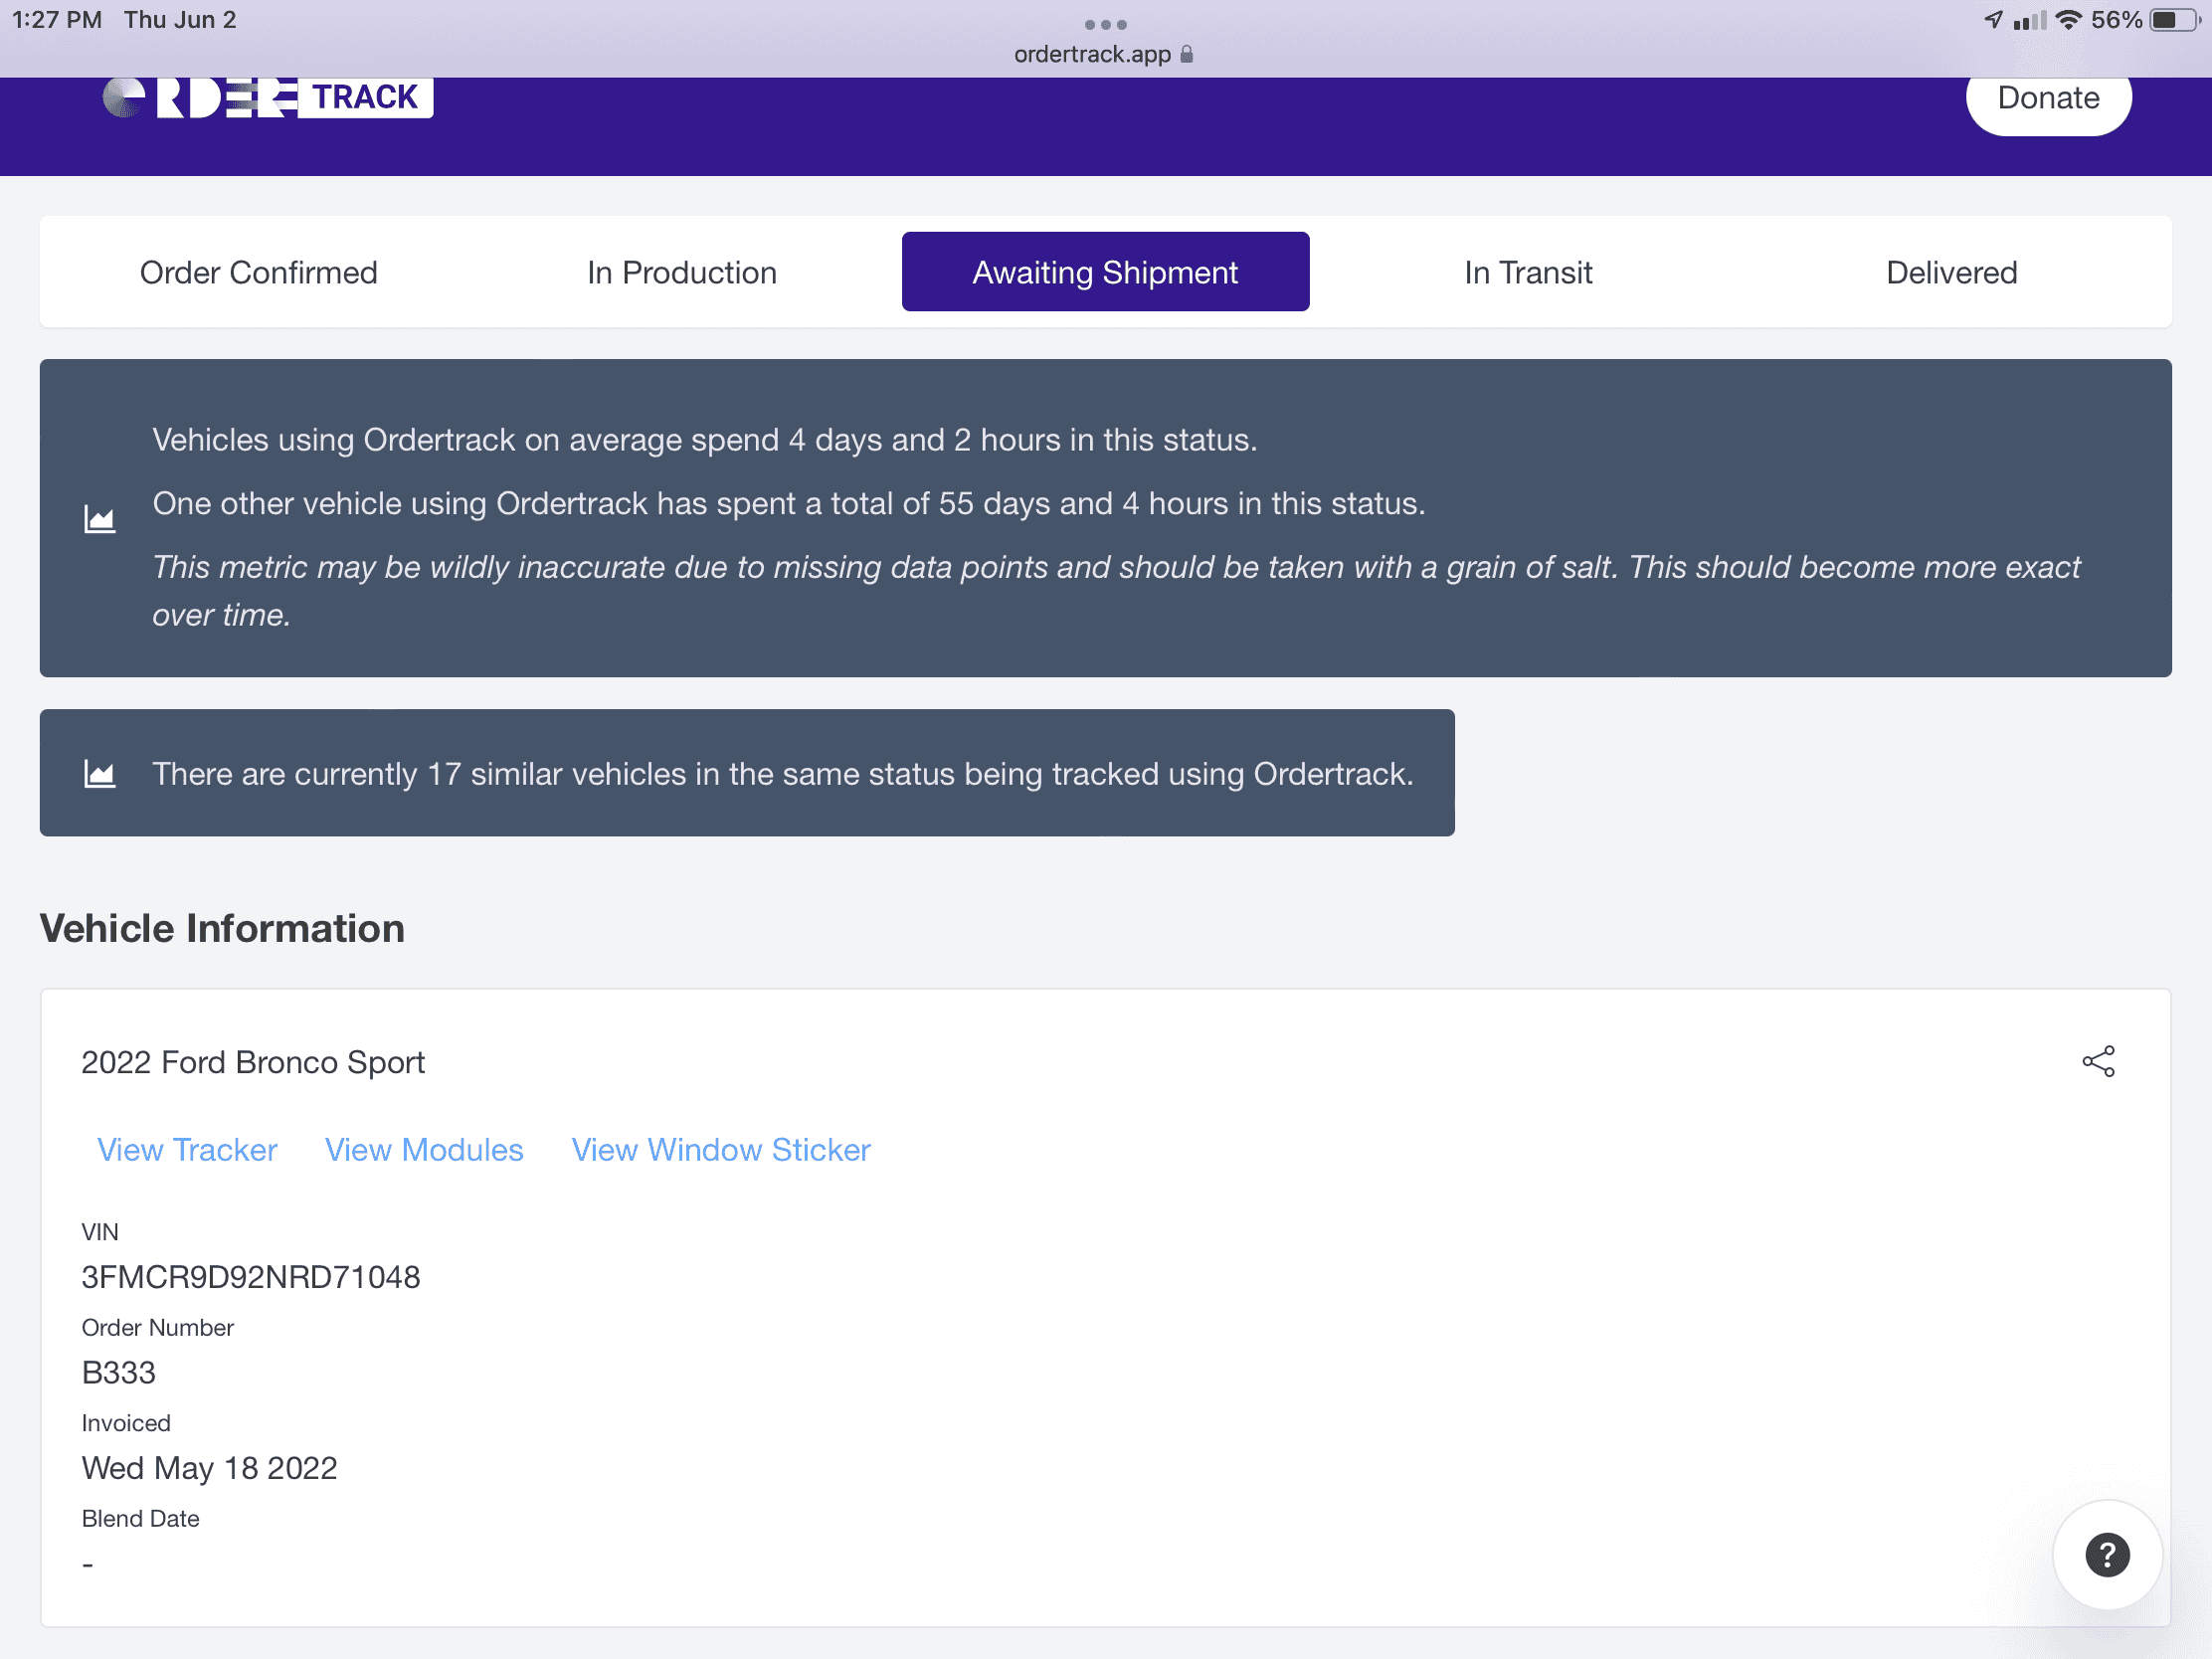Click chart icon beside average time stats

point(99,519)
